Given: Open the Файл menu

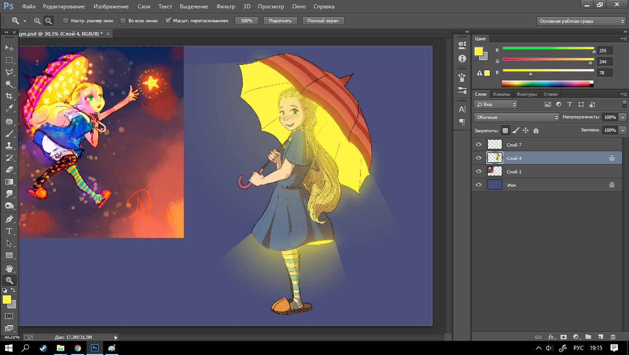Looking at the screenshot, I should pyautogui.click(x=29, y=6).
